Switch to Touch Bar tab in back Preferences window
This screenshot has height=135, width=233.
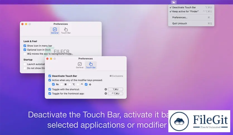coord(66,31)
